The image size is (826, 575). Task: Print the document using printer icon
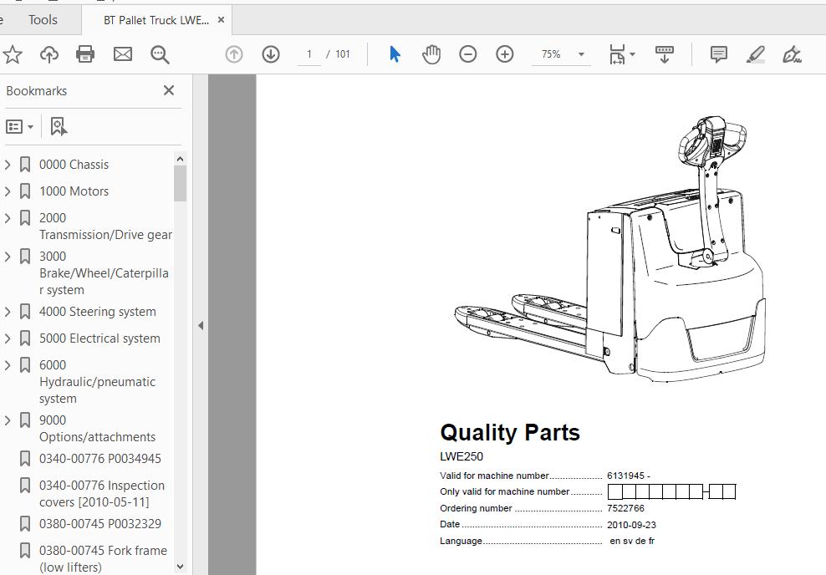[85, 54]
